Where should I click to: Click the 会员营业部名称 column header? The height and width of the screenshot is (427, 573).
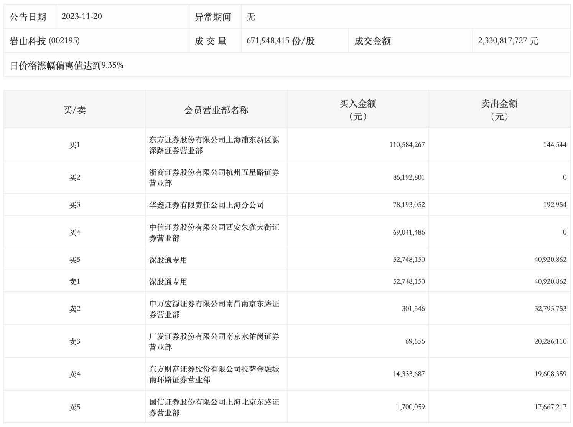click(x=216, y=110)
